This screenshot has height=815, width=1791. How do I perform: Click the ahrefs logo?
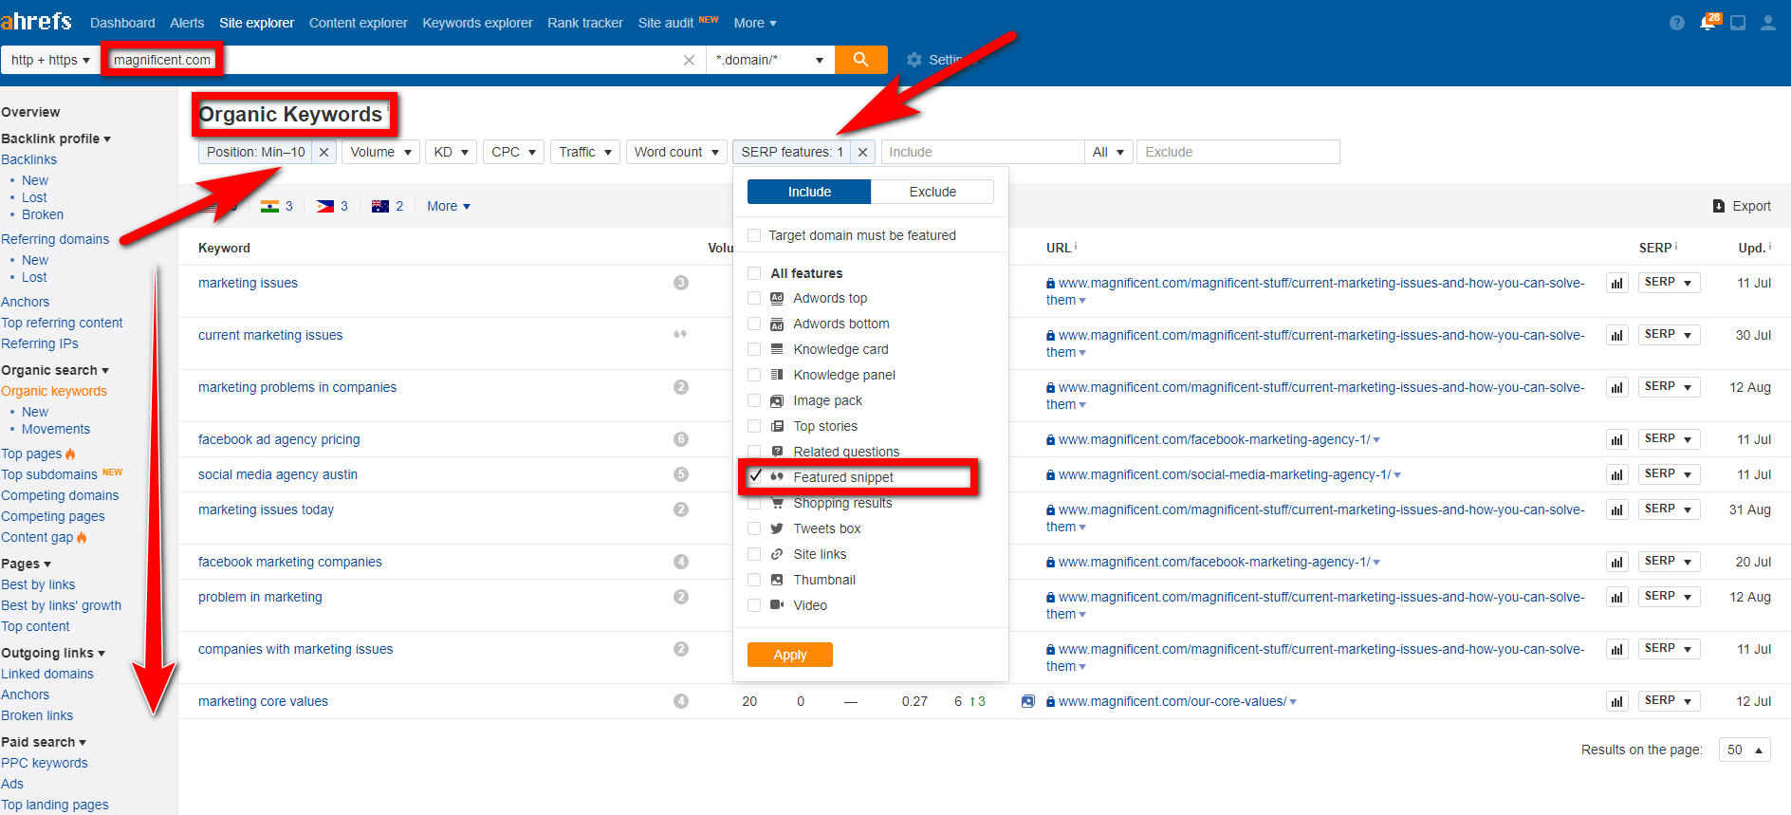(36, 21)
